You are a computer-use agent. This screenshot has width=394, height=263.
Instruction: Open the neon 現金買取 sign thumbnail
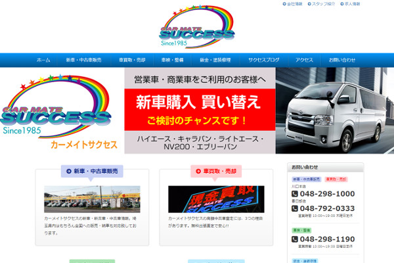click(x=216, y=199)
